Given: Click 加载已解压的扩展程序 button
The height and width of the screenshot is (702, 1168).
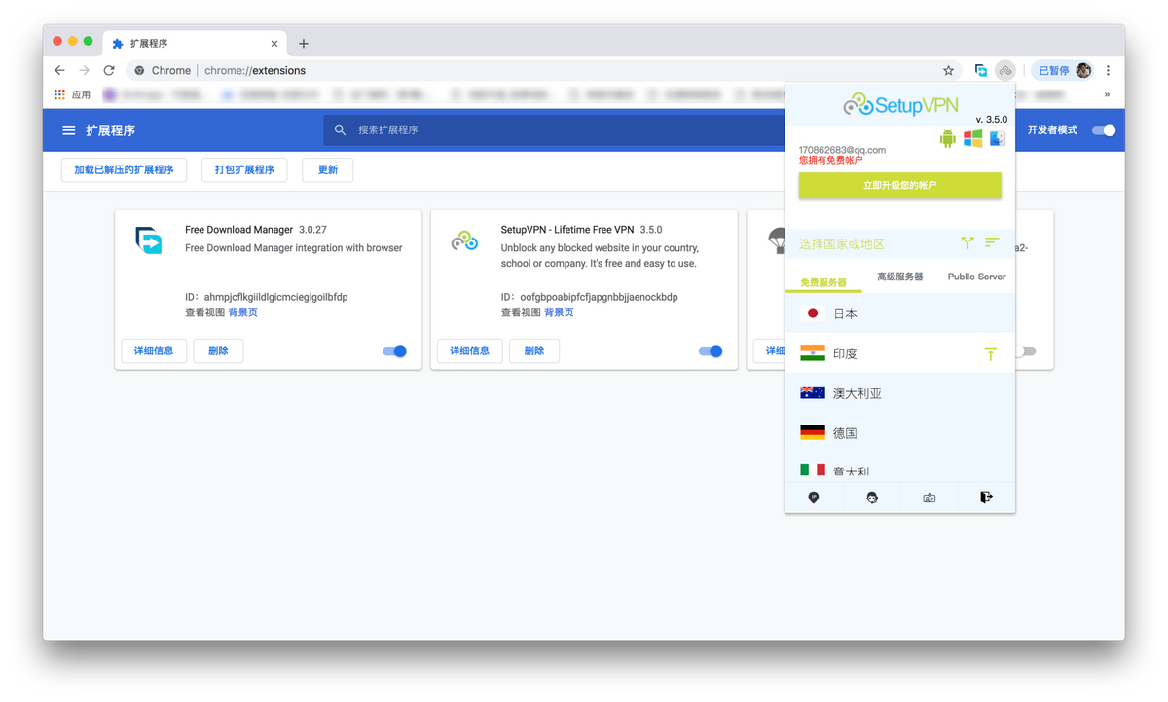Looking at the screenshot, I should 124,170.
